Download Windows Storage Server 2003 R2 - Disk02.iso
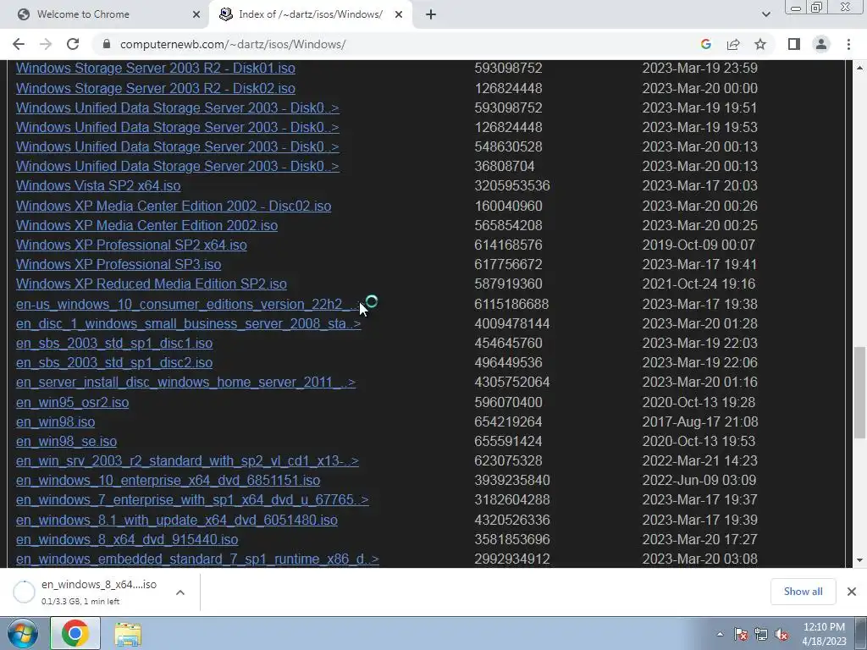The height and width of the screenshot is (650, 867). pos(156,88)
